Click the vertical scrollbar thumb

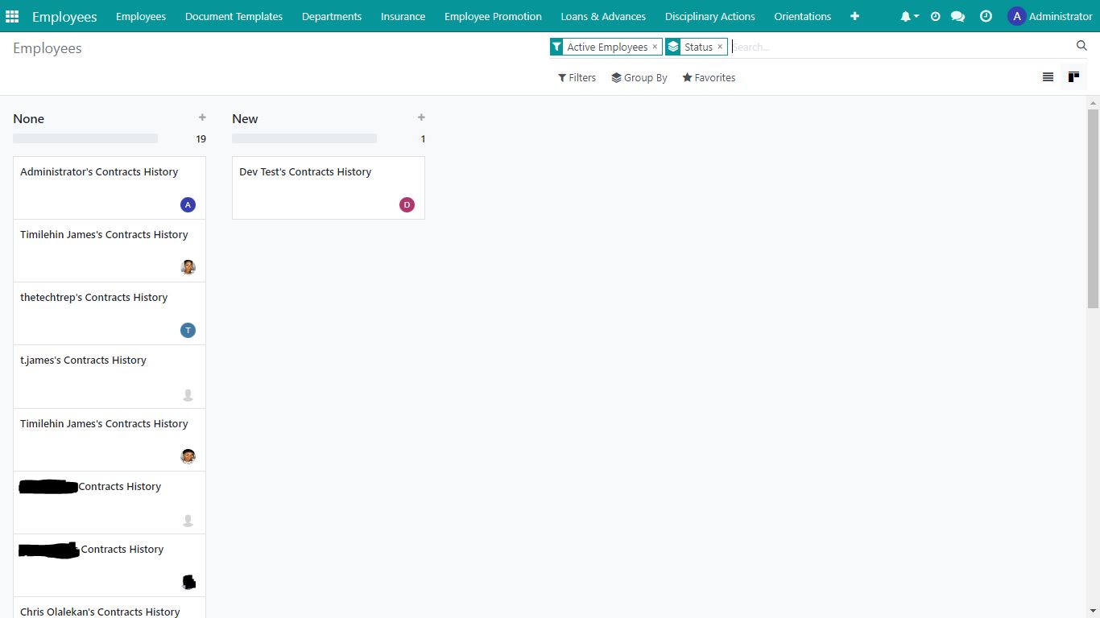coord(1093,208)
